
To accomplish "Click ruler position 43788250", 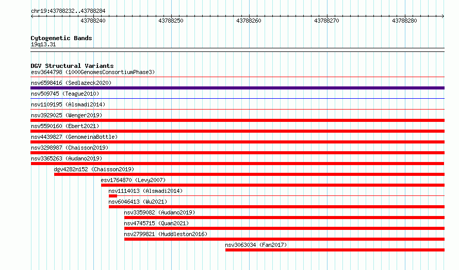I will tap(171, 21).
